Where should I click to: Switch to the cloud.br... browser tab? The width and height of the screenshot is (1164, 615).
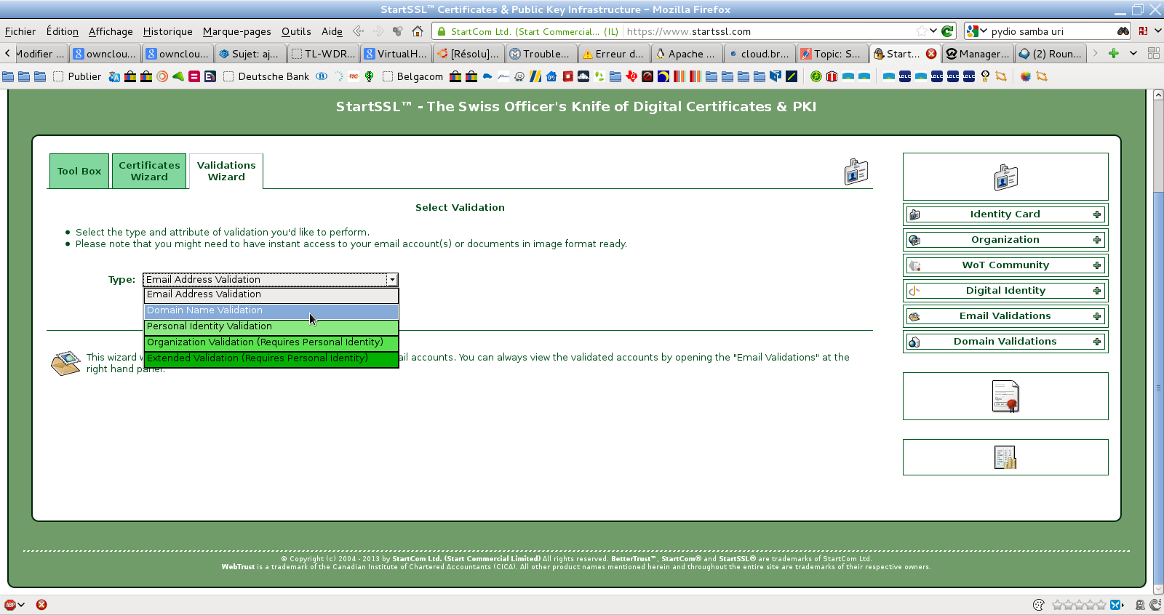[760, 54]
